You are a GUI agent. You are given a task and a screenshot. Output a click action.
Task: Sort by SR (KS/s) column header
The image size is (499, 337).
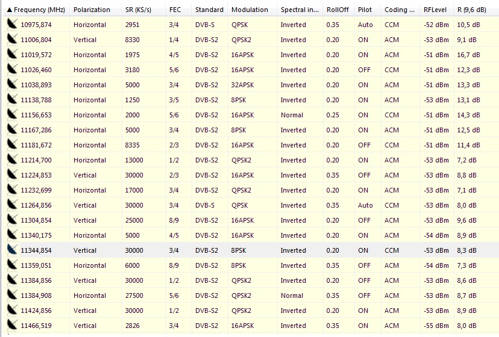(138, 10)
